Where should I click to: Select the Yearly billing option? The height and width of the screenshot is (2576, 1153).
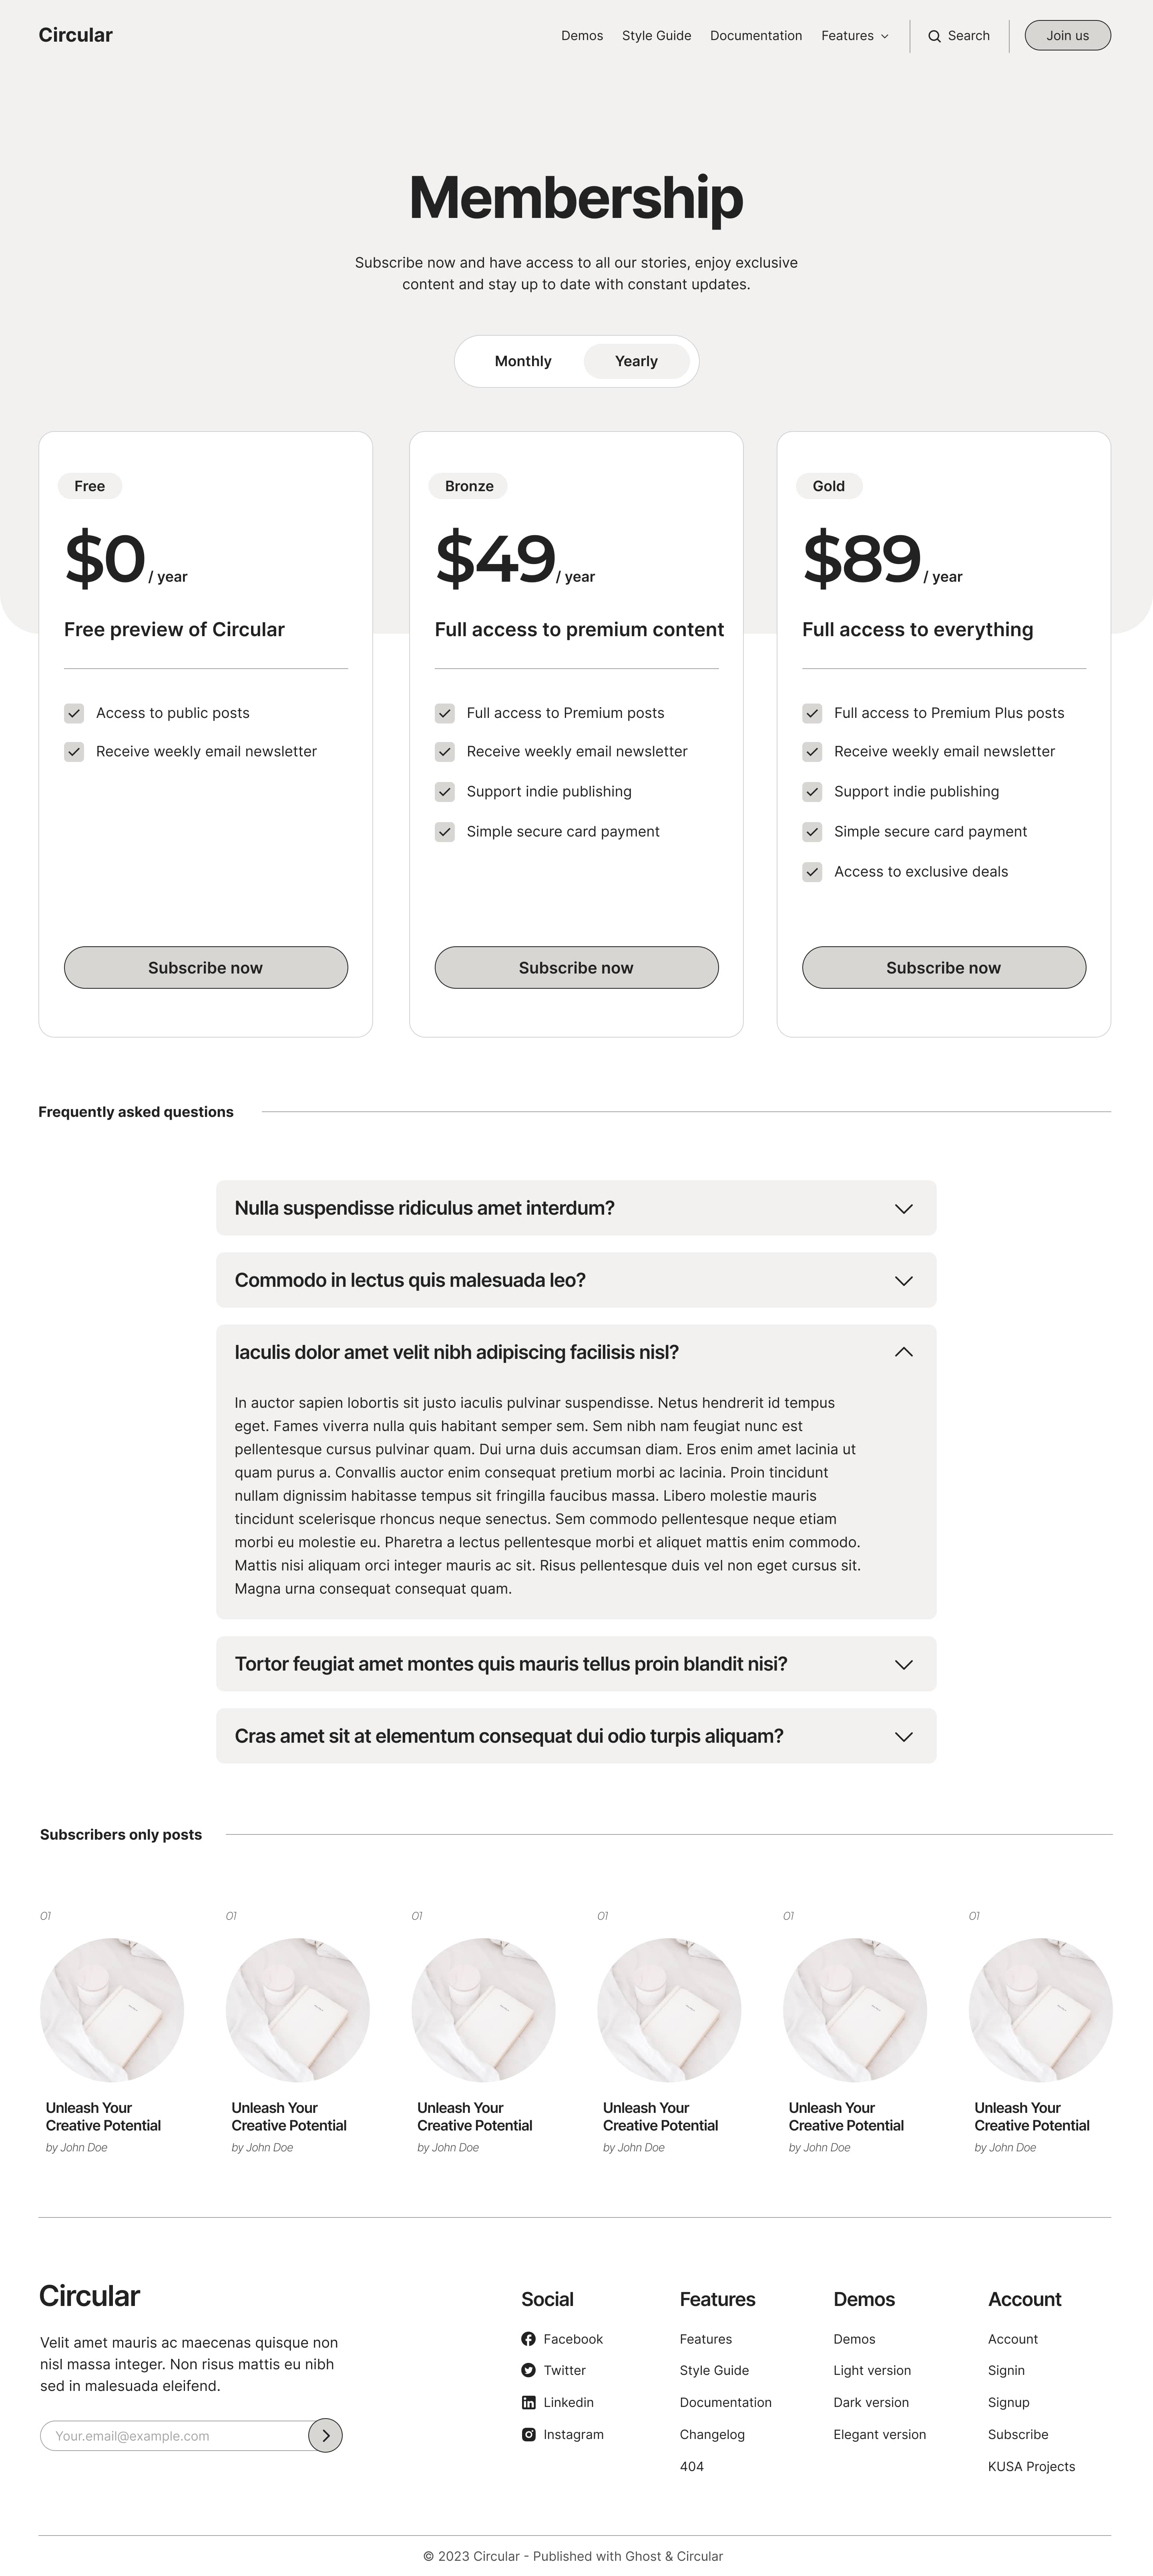point(637,361)
